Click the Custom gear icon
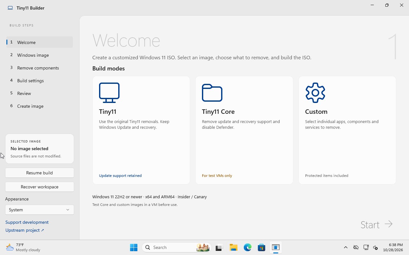The image size is (409, 255). [315, 93]
